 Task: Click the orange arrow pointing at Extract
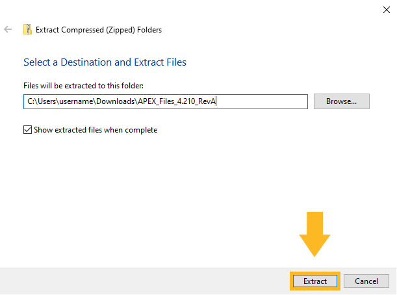coord(314,233)
